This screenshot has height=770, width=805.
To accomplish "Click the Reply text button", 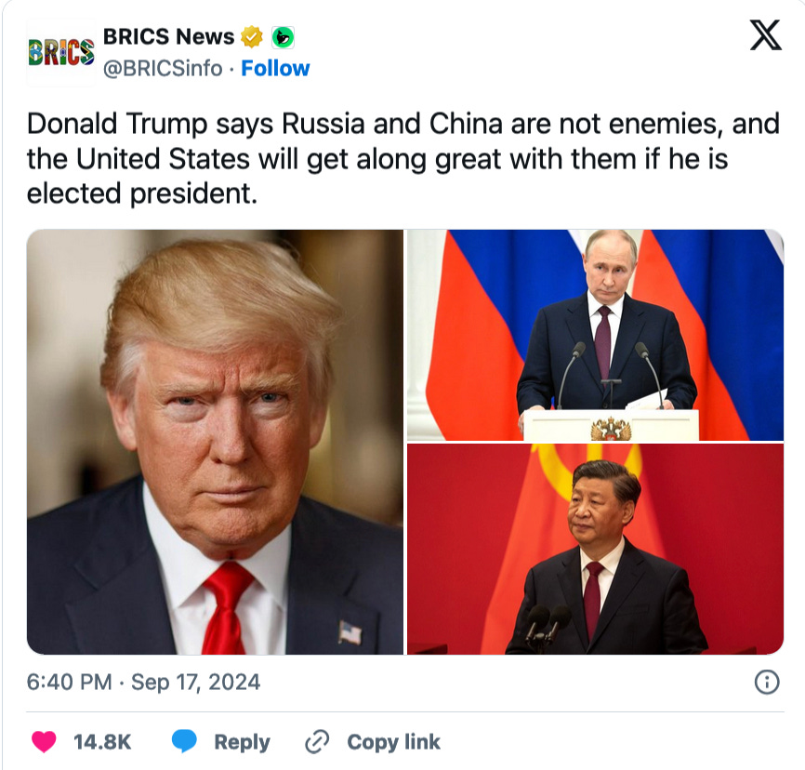I will pos(242,742).
